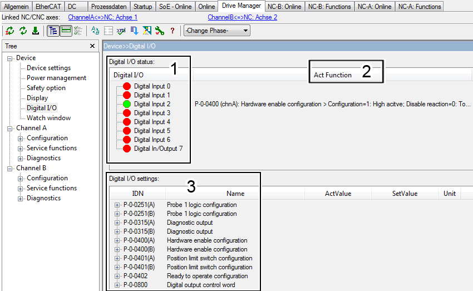Collapse the Channel A tree node
The width and height of the screenshot is (473, 291).
pyautogui.click(x=9, y=129)
